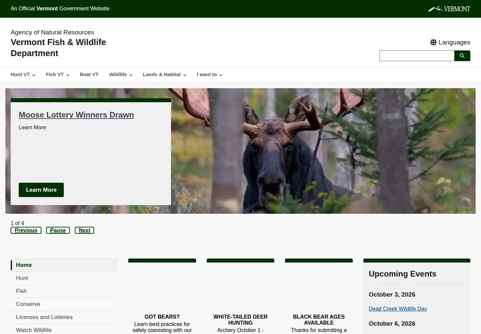Open the Dead Creek Wildlife Day event
Viewport: 481px width, 334px height.
(398, 309)
